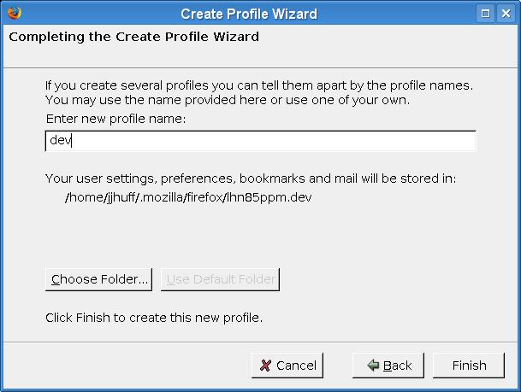This screenshot has height=392, width=521.
Task: Go back using the Back label
Action: click(397, 366)
